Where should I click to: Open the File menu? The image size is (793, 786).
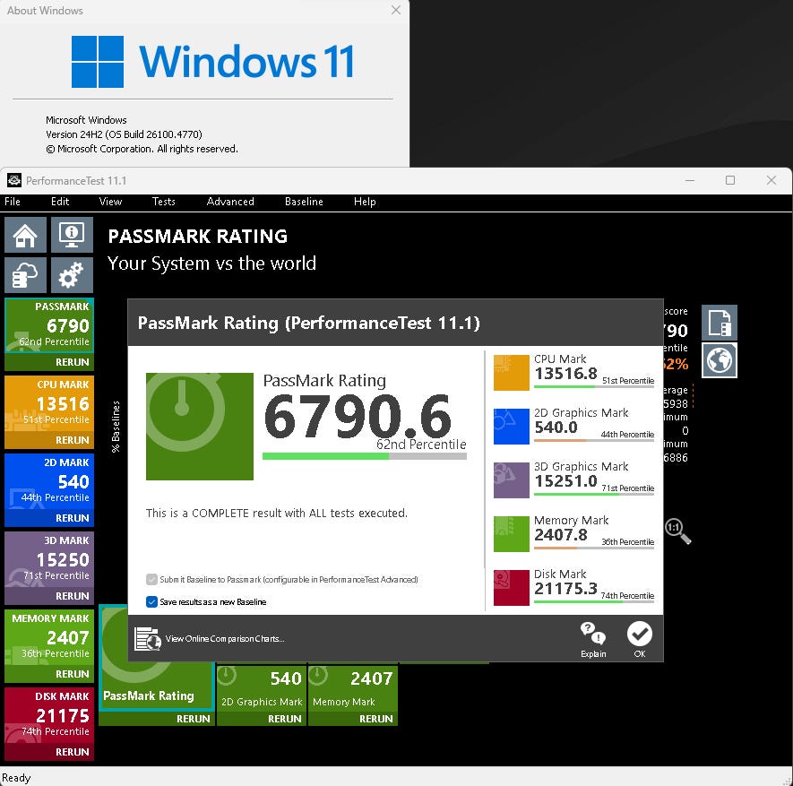13,202
